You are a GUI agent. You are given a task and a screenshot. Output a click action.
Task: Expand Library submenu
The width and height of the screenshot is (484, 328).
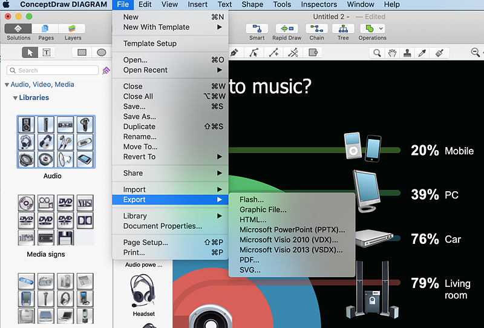pyautogui.click(x=170, y=216)
